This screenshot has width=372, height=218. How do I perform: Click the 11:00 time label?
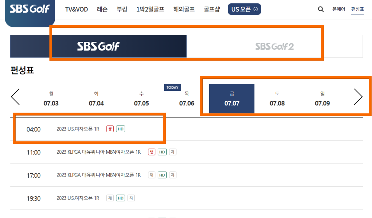pos(33,152)
